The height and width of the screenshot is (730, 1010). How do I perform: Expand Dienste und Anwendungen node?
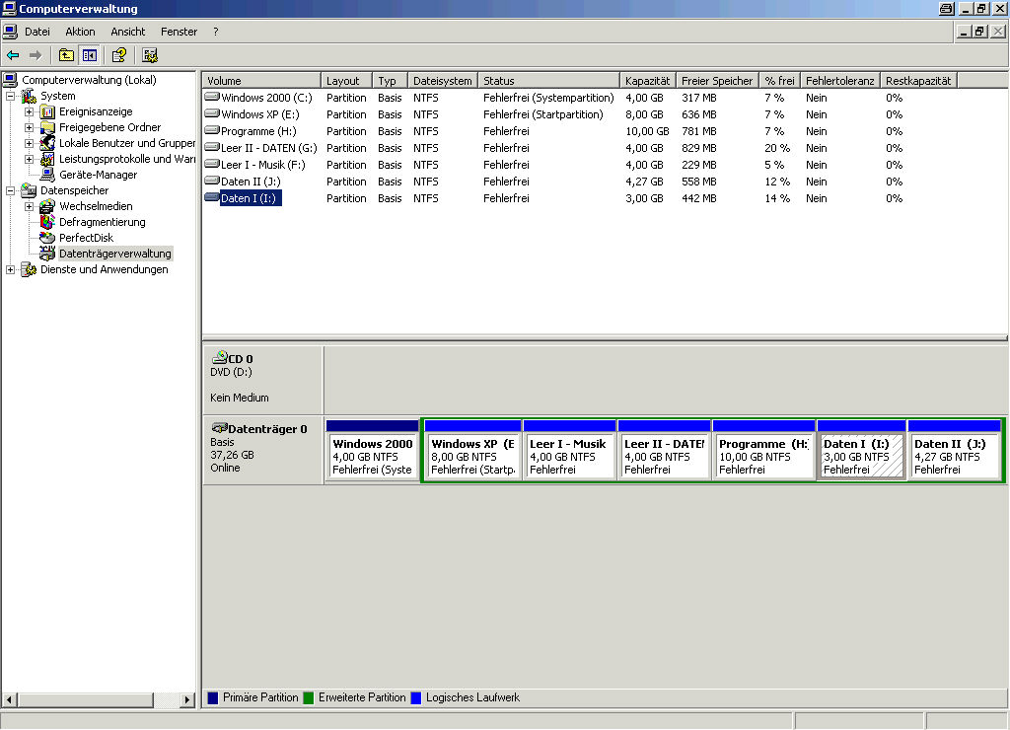[x=11, y=269]
